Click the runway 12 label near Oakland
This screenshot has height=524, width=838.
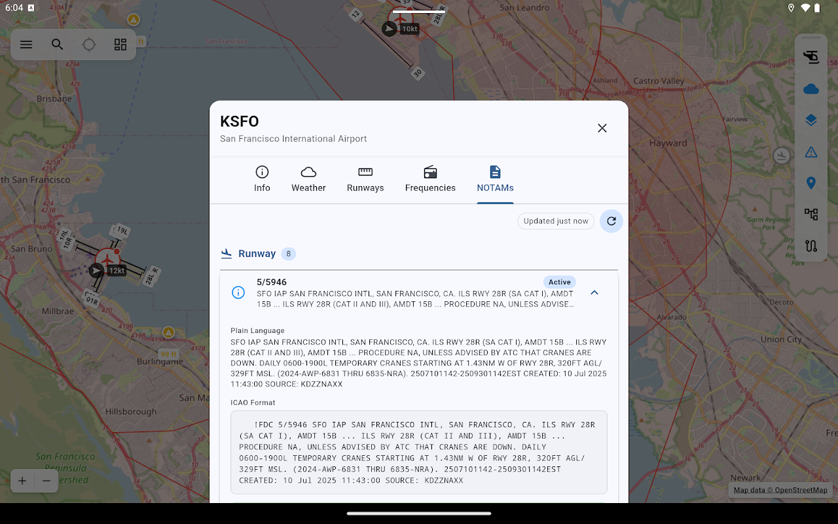tap(355, 14)
